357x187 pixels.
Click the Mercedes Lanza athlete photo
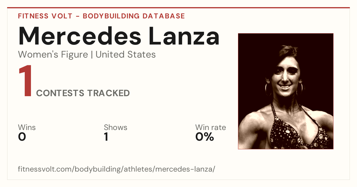click(x=286, y=91)
